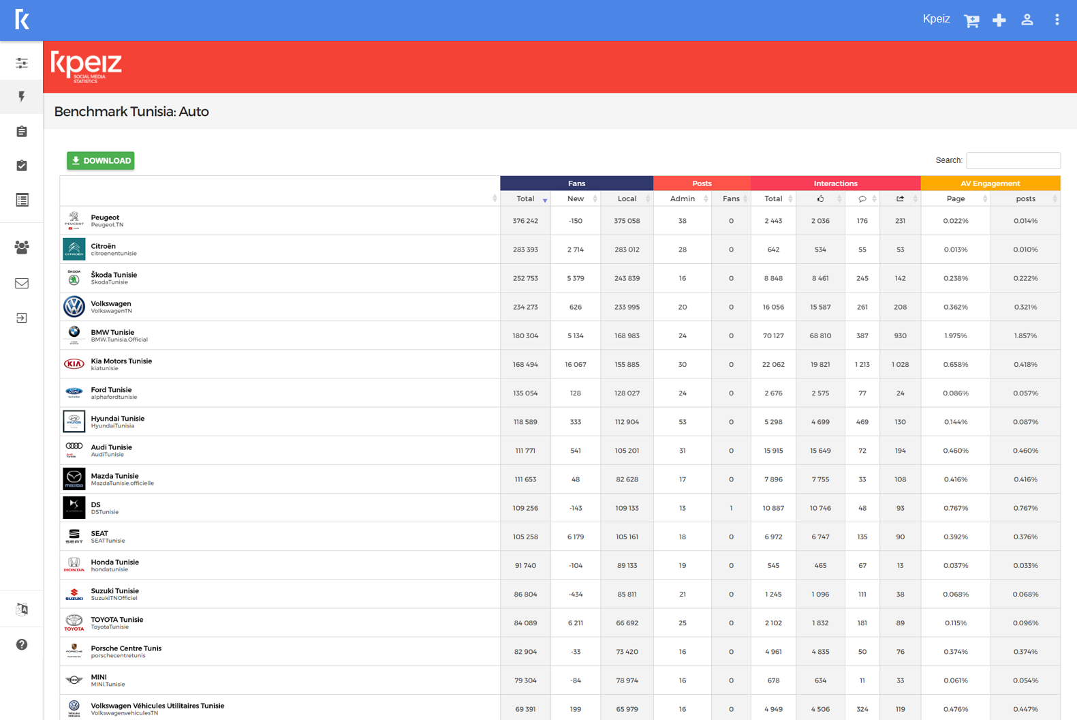Click the Kpeiz K logo in top bar
This screenshot has height=720, width=1077.
[22, 20]
